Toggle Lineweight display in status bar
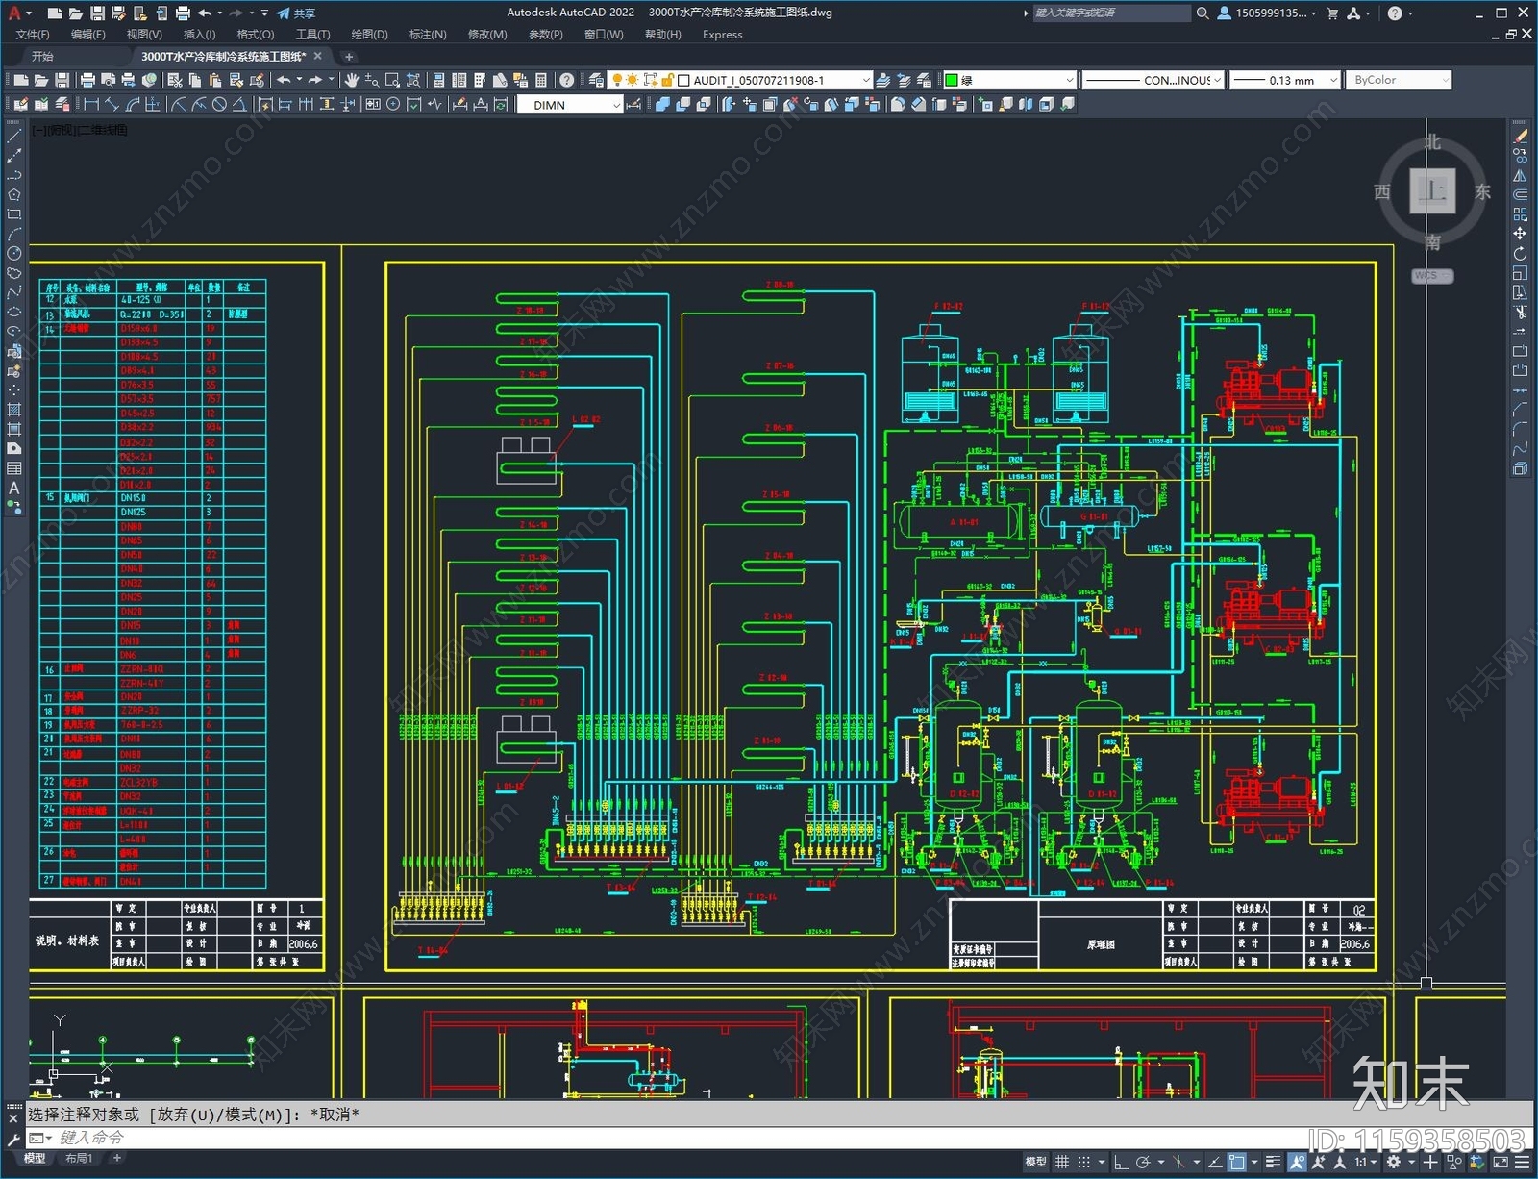Screen dimensions: 1538x1179 point(1274,1162)
